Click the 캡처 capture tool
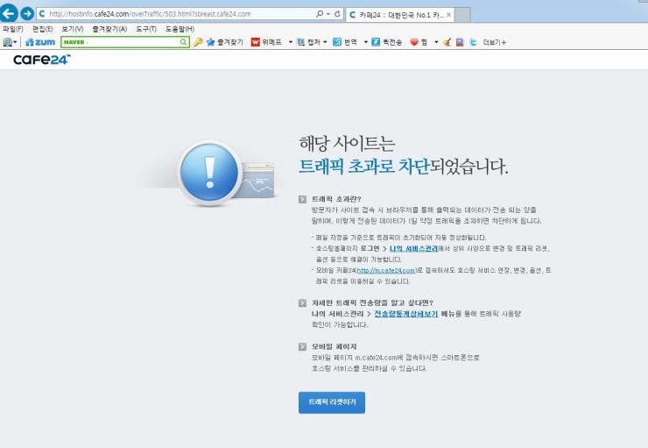 (x=309, y=42)
